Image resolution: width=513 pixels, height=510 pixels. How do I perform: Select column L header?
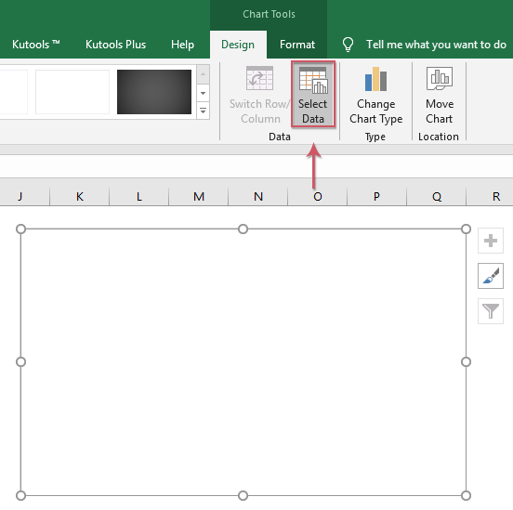tap(139, 197)
